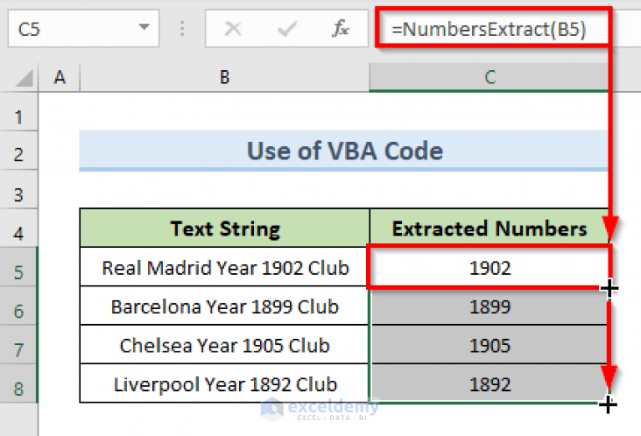Select the cell containing 1902
The width and height of the screenshot is (641, 436).
[490, 267]
